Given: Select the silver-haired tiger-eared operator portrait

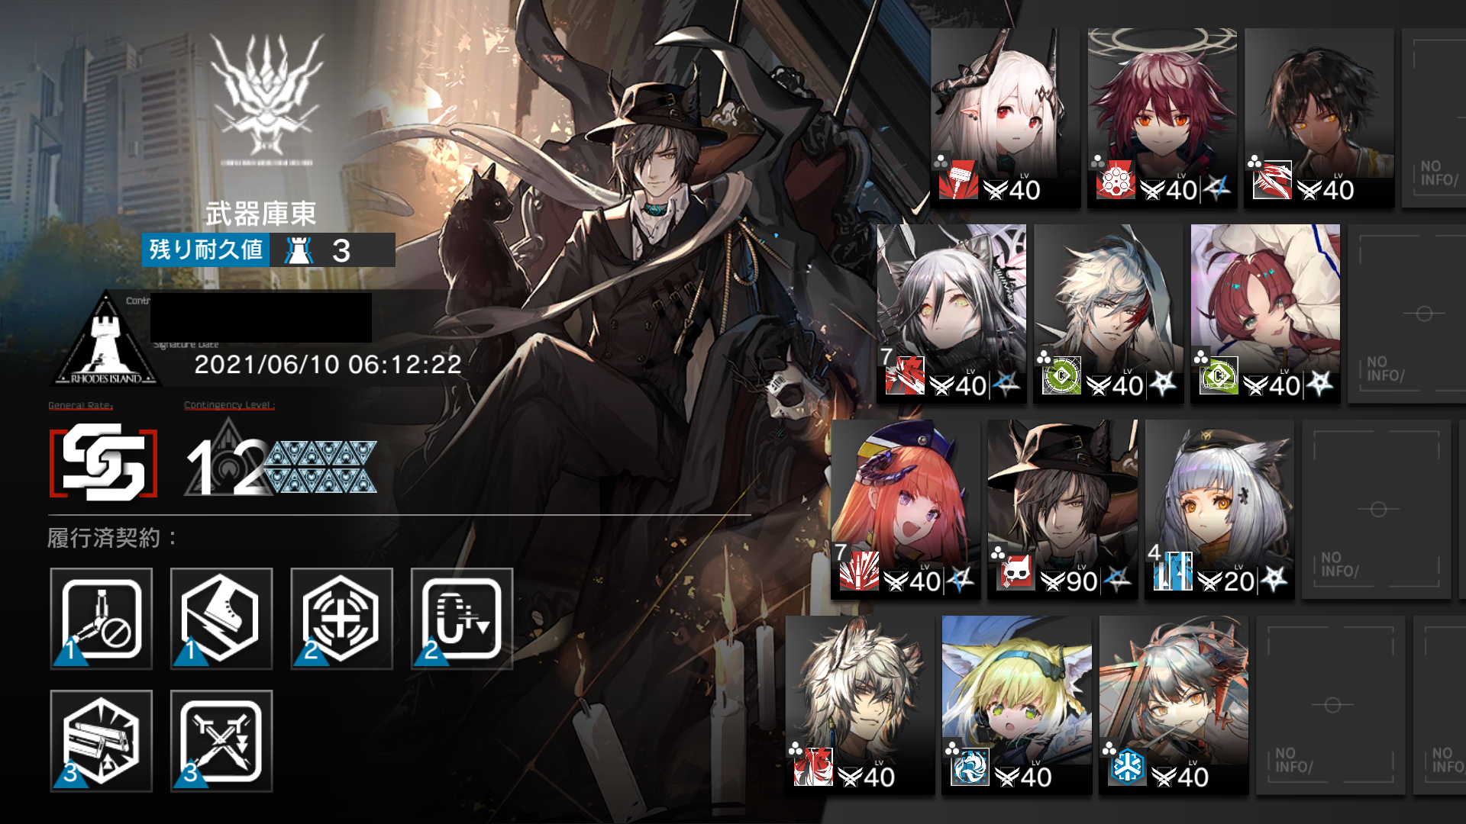Looking at the screenshot, I should [x=861, y=705].
